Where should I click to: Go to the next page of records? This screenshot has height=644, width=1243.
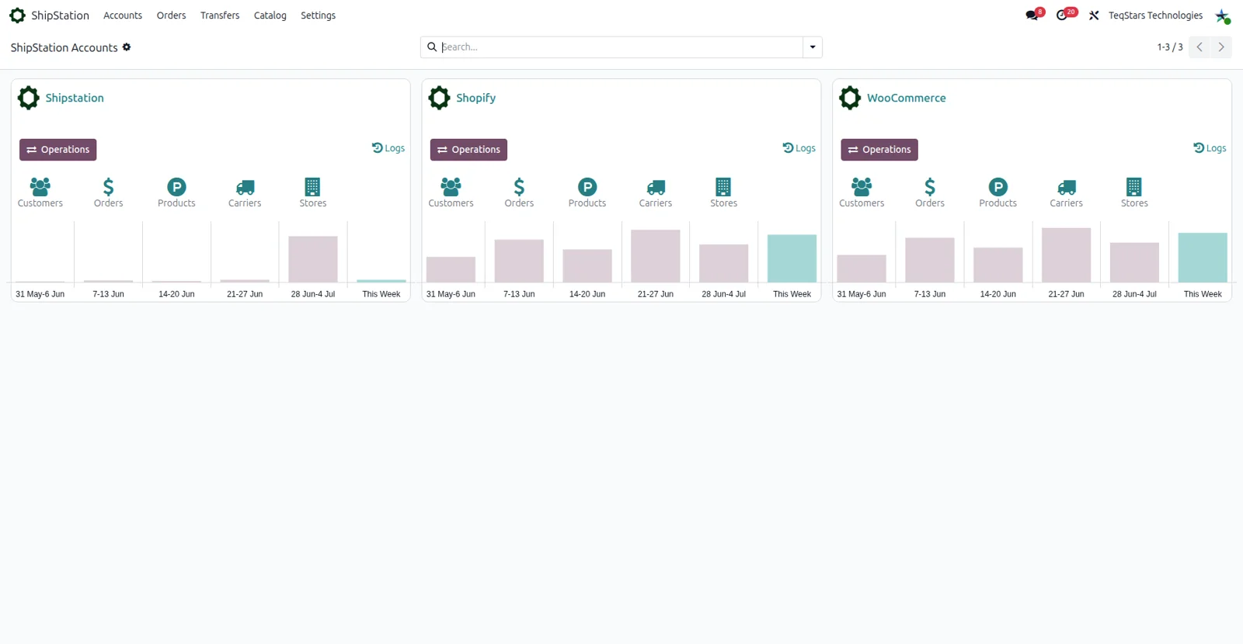(x=1221, y=47)
